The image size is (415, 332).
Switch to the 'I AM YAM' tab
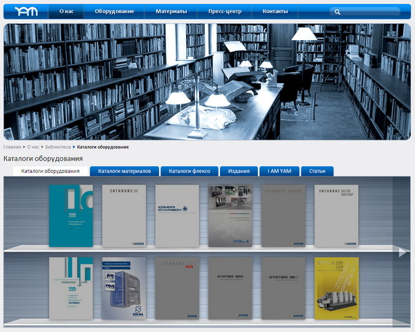(x=279, y=171)
